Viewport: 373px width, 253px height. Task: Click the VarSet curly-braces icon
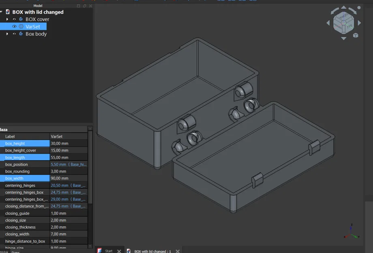point(21,26)
